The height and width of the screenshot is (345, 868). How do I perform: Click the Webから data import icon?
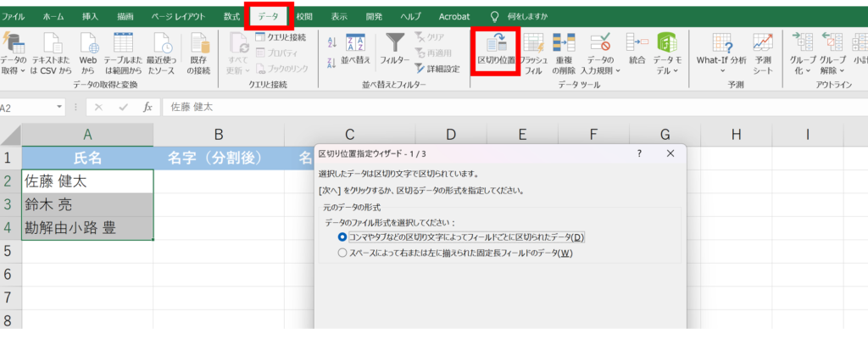[88, 43]
